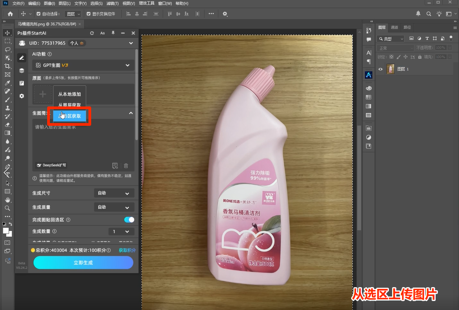Select the Blur tool

[7, 142]
